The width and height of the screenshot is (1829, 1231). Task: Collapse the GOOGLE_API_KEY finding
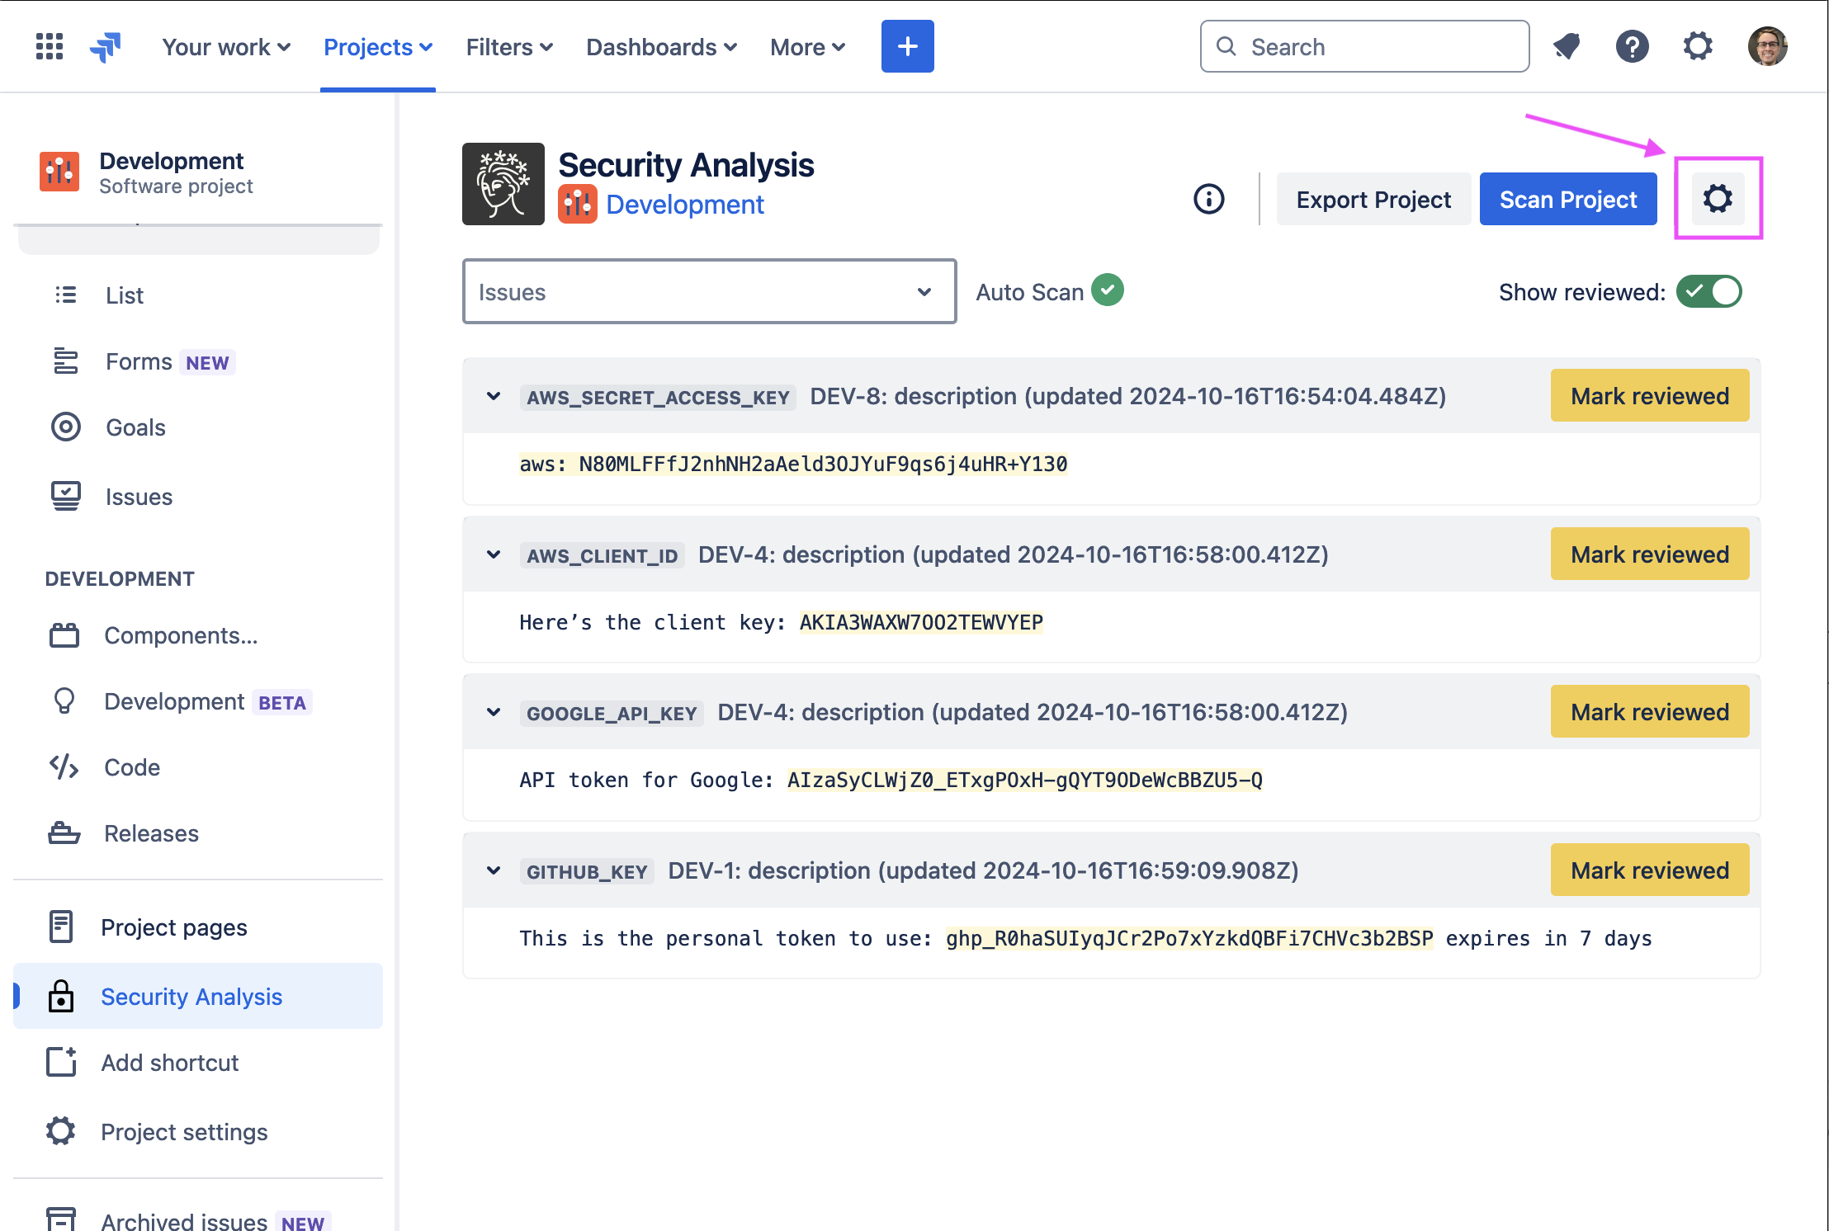(x=494, y=712)
